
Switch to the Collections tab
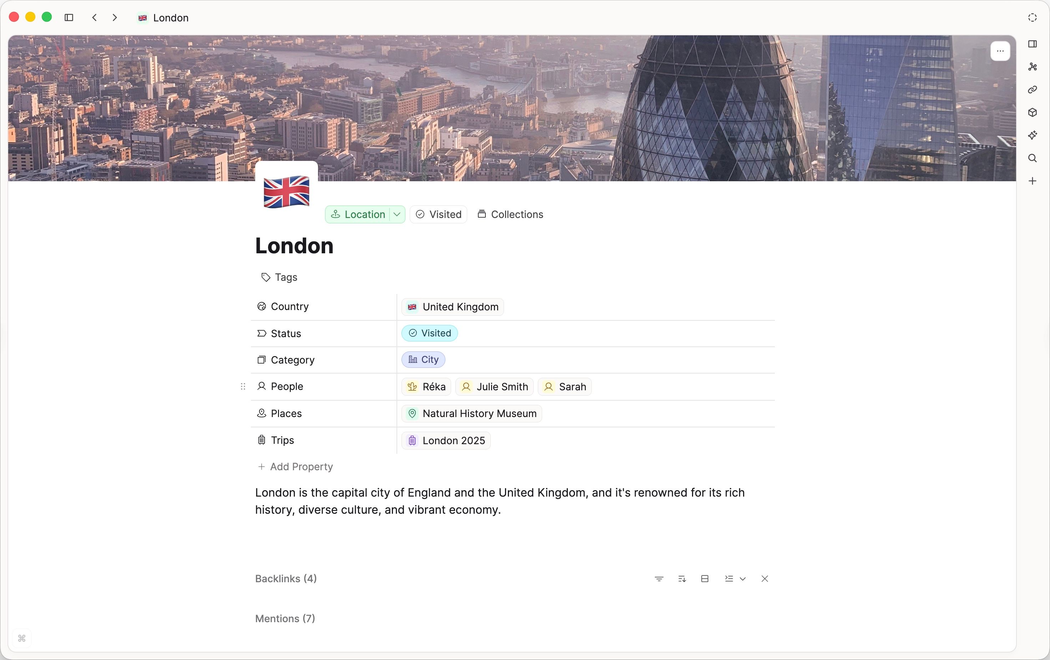(510, 214)
